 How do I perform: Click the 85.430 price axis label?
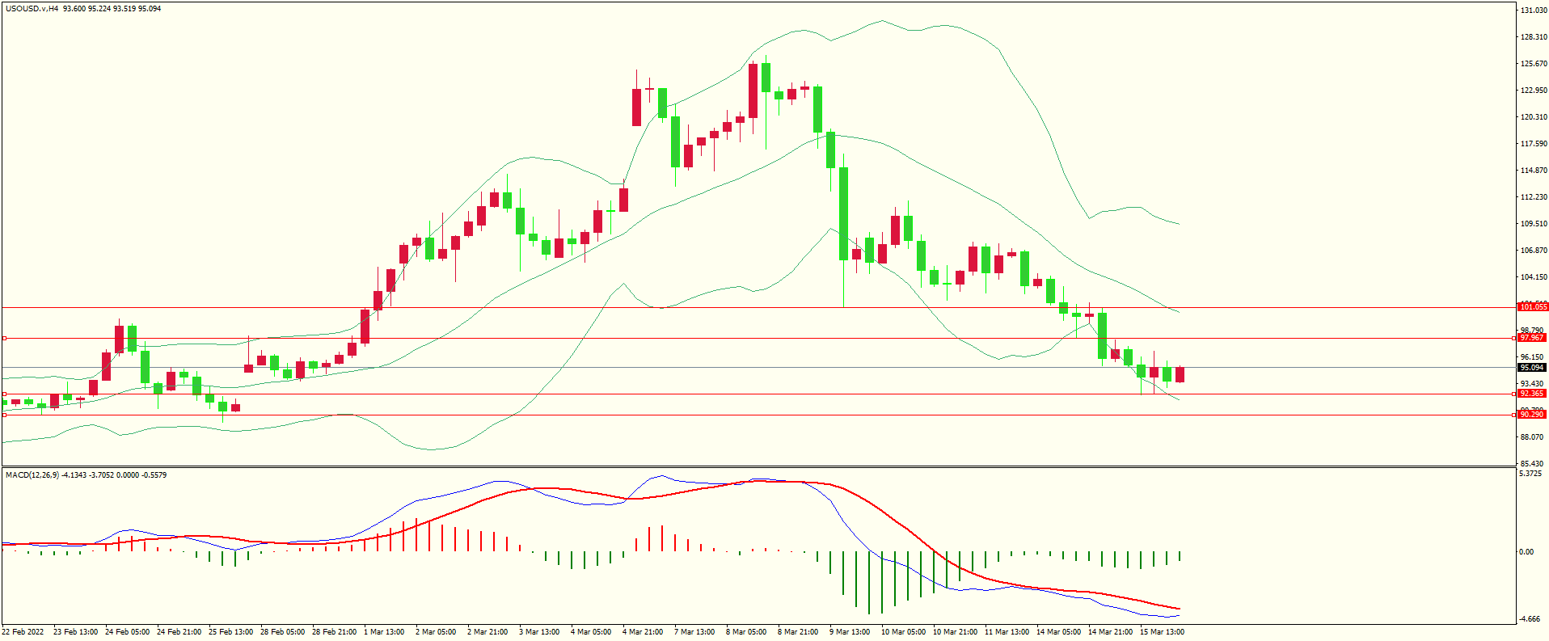(1532, 464)
